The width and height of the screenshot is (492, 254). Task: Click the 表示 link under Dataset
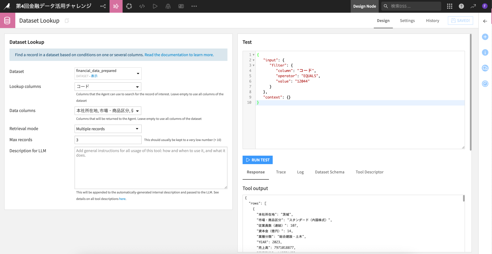94,76
